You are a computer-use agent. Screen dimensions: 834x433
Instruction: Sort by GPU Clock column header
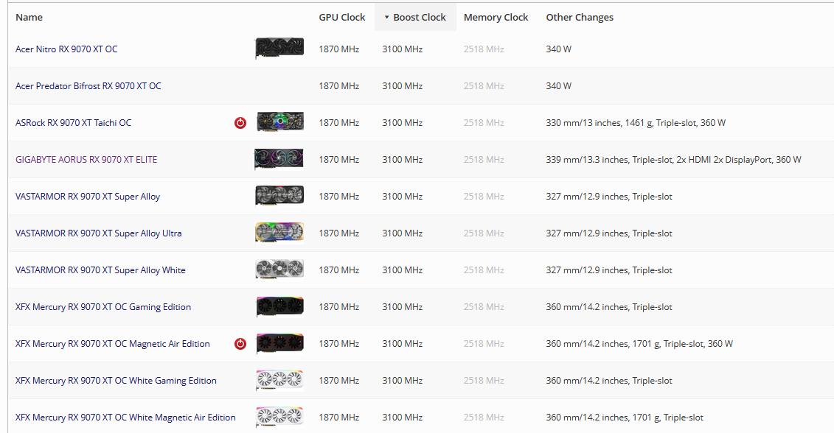pyautogui.click(x=342, y=17)
